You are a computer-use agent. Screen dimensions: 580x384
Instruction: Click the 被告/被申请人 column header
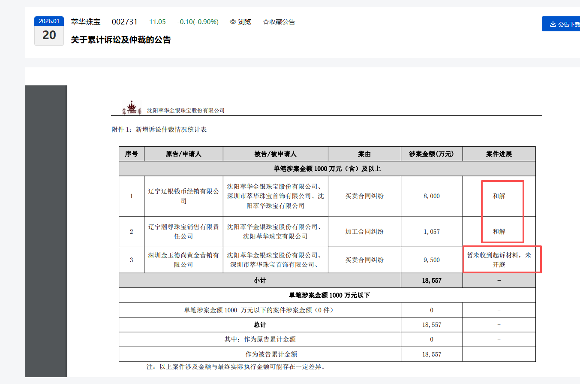tap(275, 154)
